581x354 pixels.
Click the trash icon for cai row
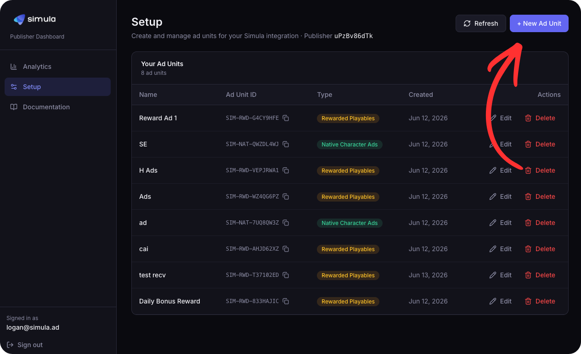click(x=528, y=249)
